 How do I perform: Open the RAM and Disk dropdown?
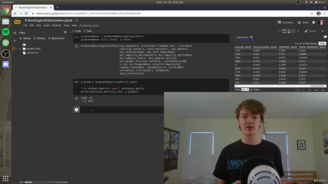click(298, 31)
